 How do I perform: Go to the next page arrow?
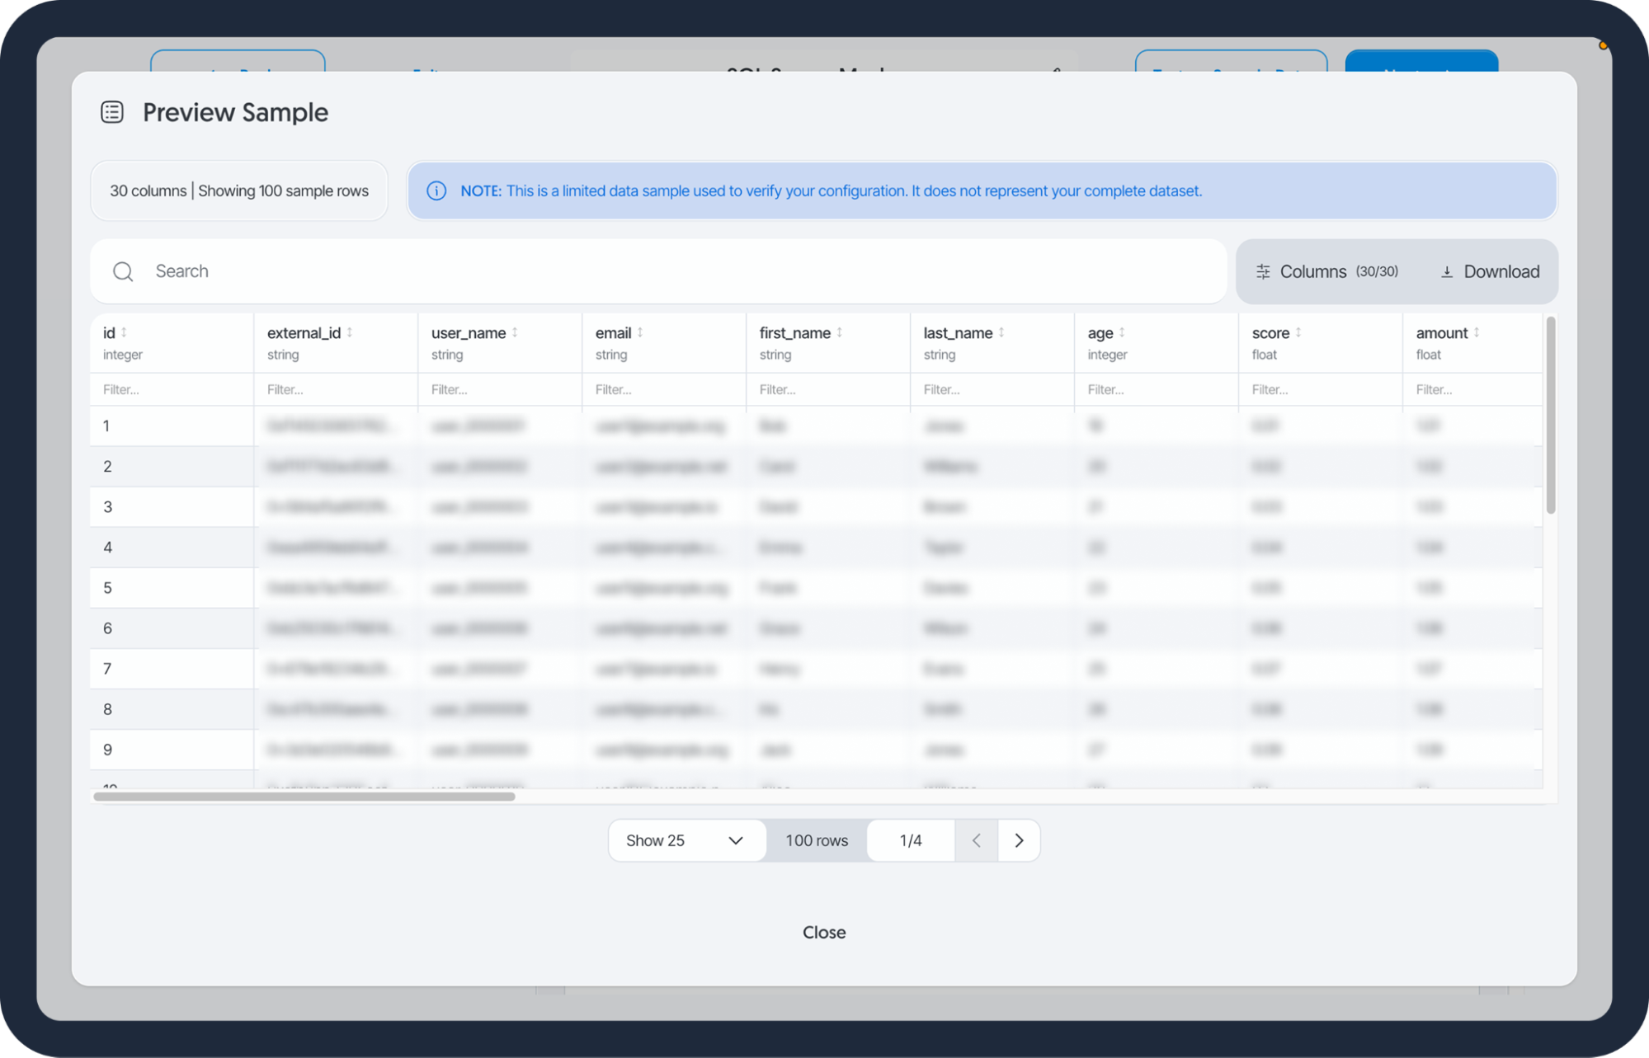tap(1019, 840)
